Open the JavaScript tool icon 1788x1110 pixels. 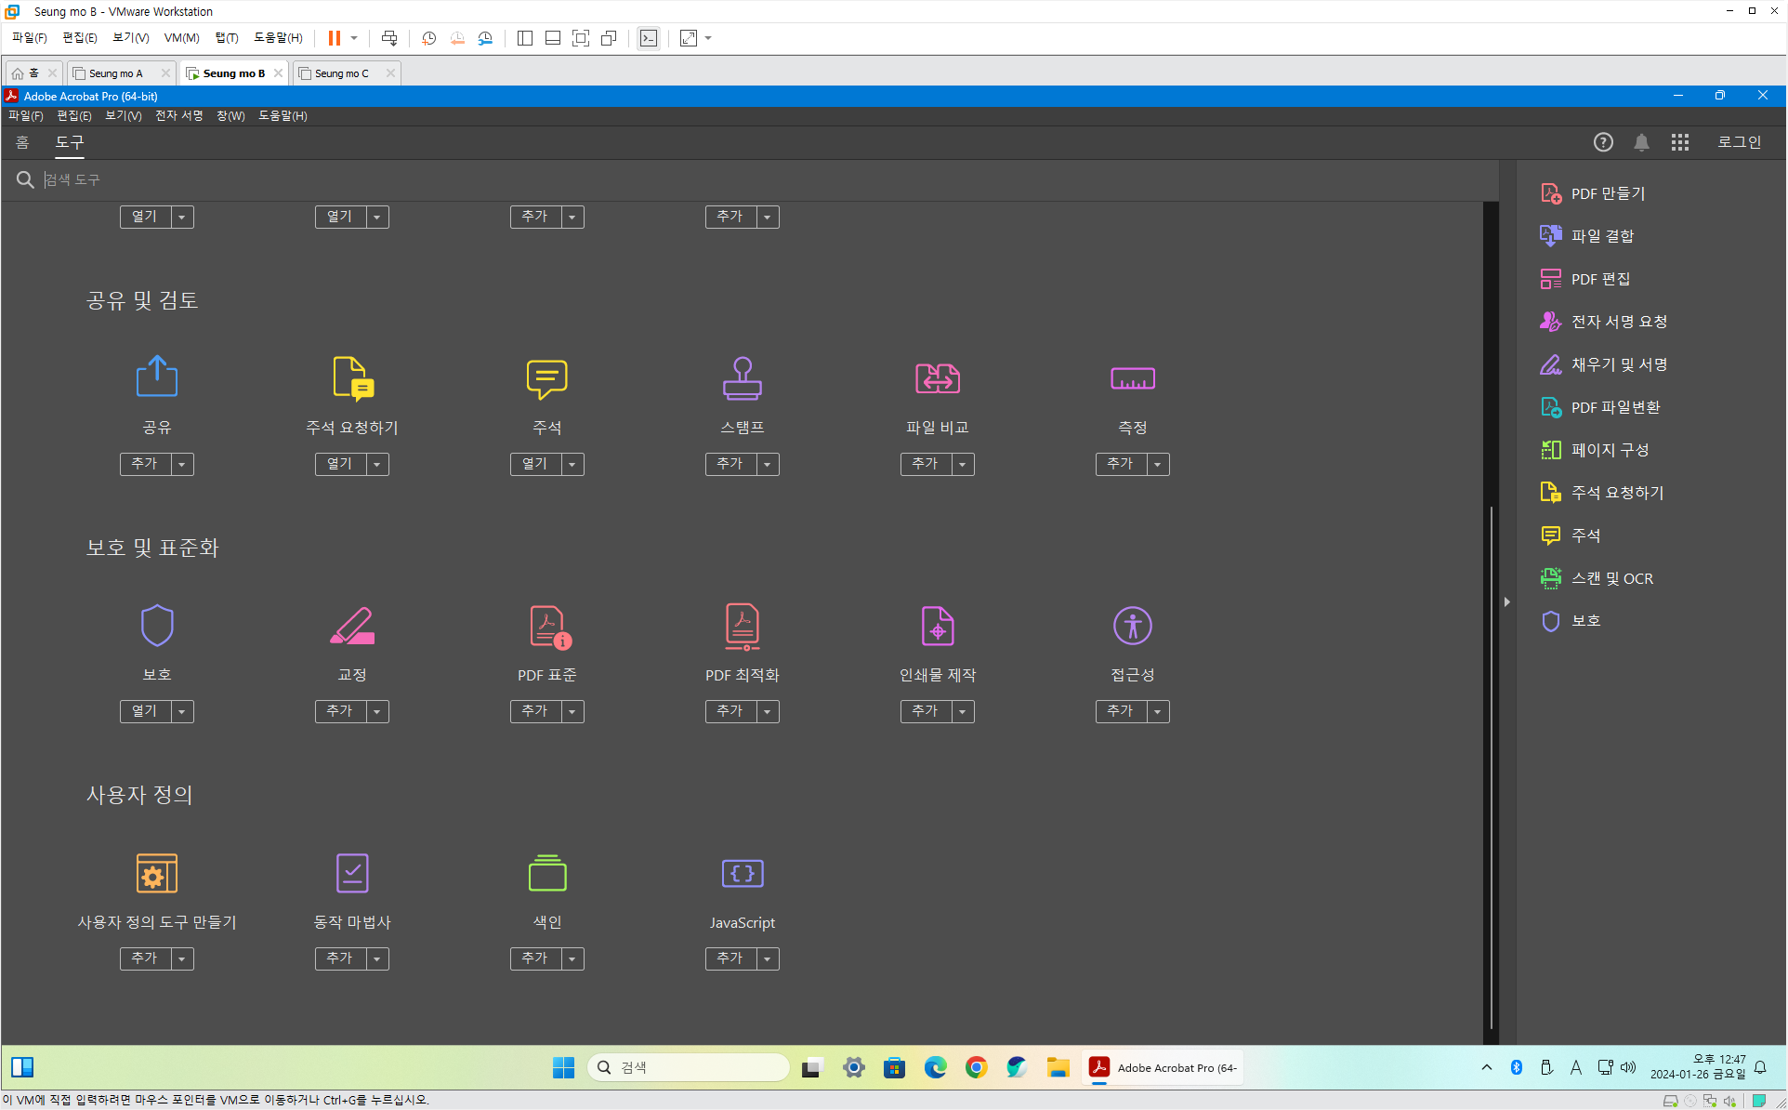tap(742, 873)
